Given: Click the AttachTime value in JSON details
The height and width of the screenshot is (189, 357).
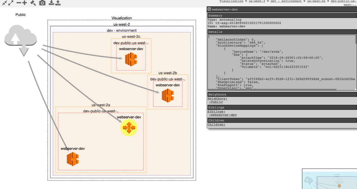Looking at the screenshot, I should [x=294, y=58].
